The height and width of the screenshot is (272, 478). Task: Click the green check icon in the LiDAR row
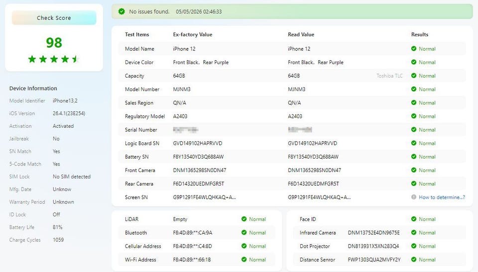click(244, 219)
